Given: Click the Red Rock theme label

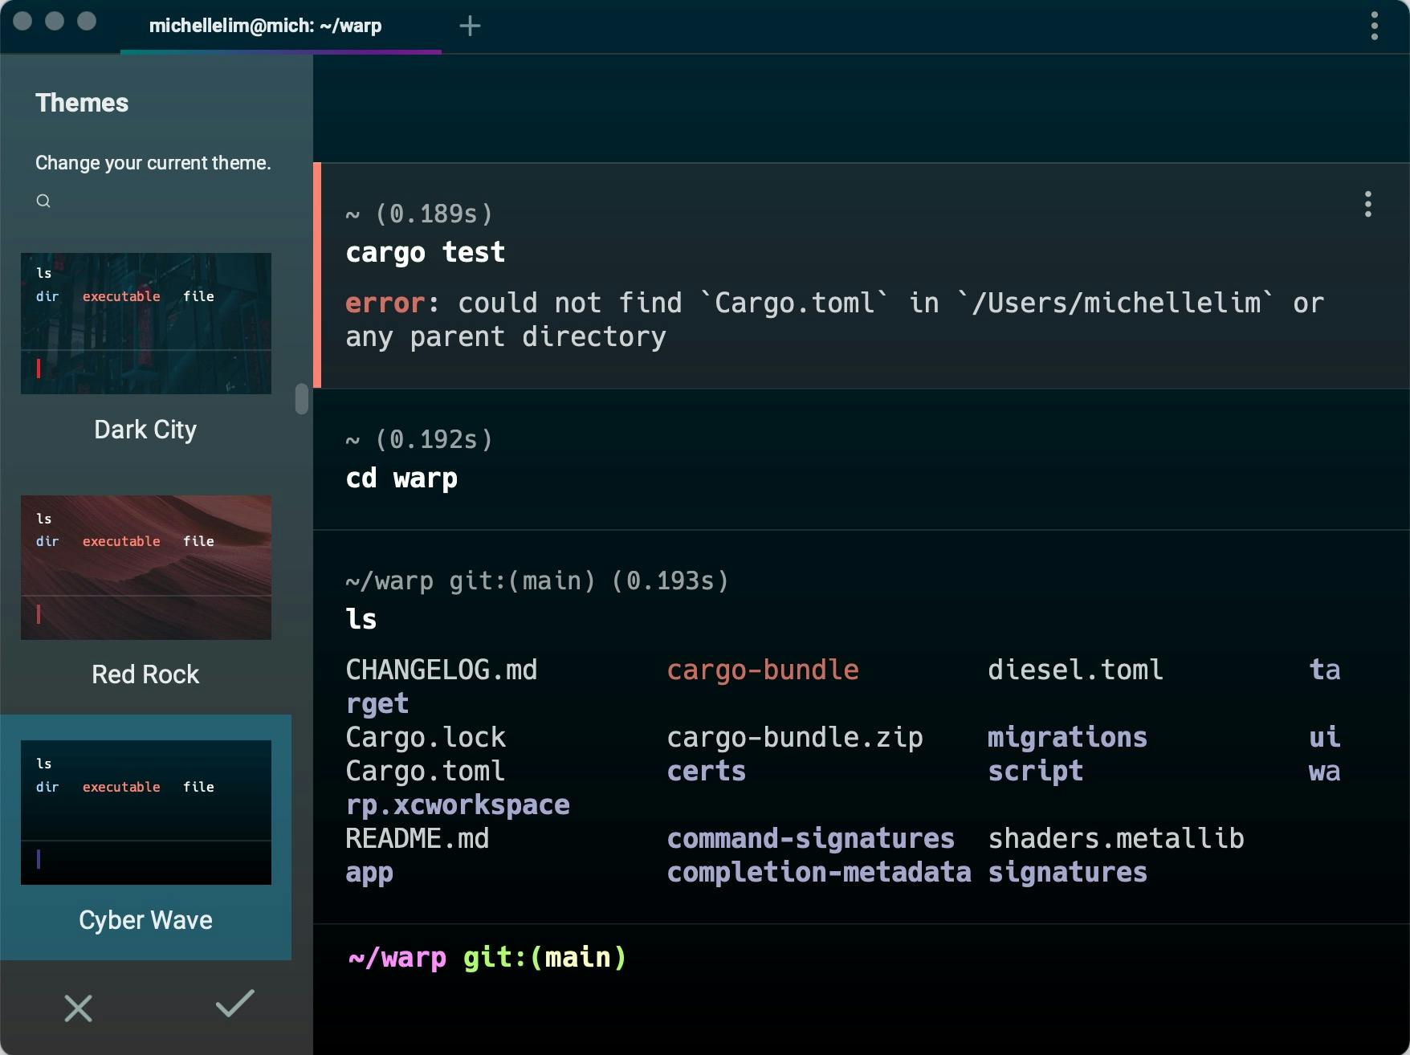Looking at the screenshot, I should [x=145, y=674].
